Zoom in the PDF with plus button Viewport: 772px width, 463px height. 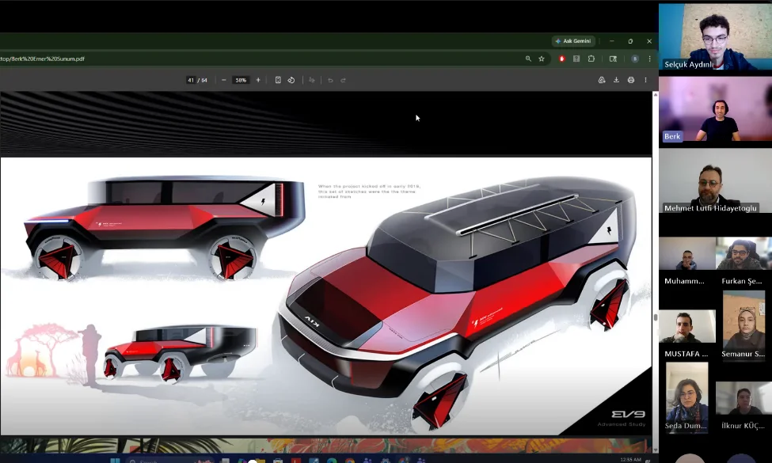[x=258, y=80]
